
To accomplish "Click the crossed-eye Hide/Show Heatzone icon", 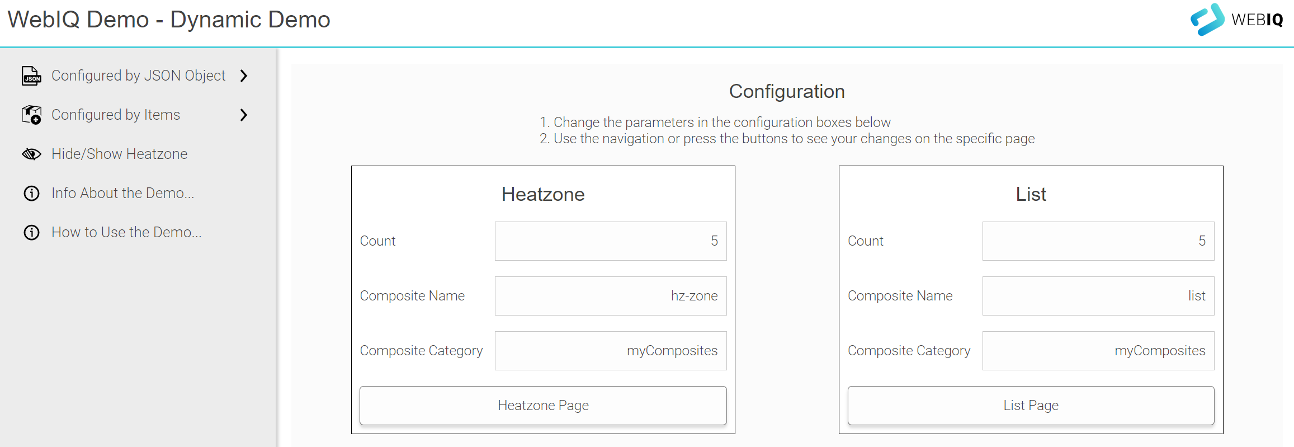I will [x=31, y=154].
